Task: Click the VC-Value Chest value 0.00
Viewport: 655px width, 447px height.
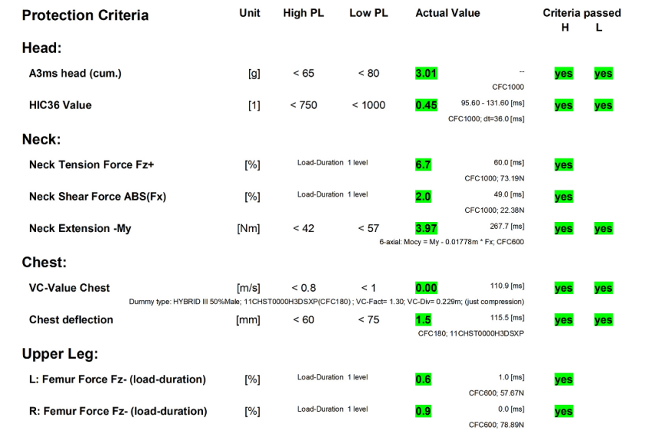Action: click(x=426, y=288)
